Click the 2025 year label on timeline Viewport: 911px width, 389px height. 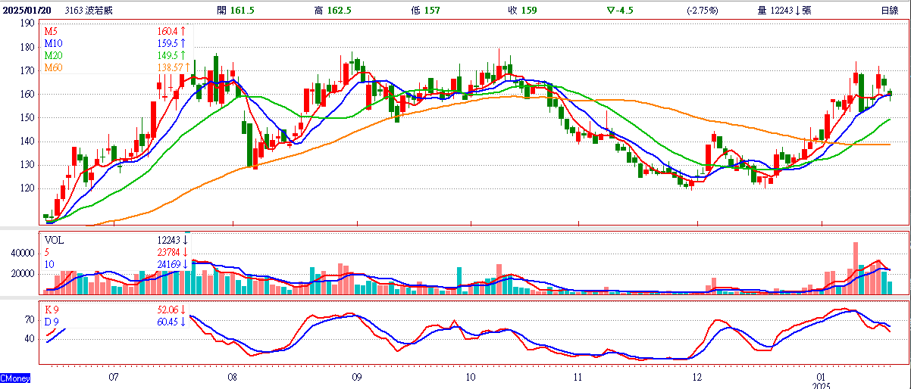click(822, 385)
